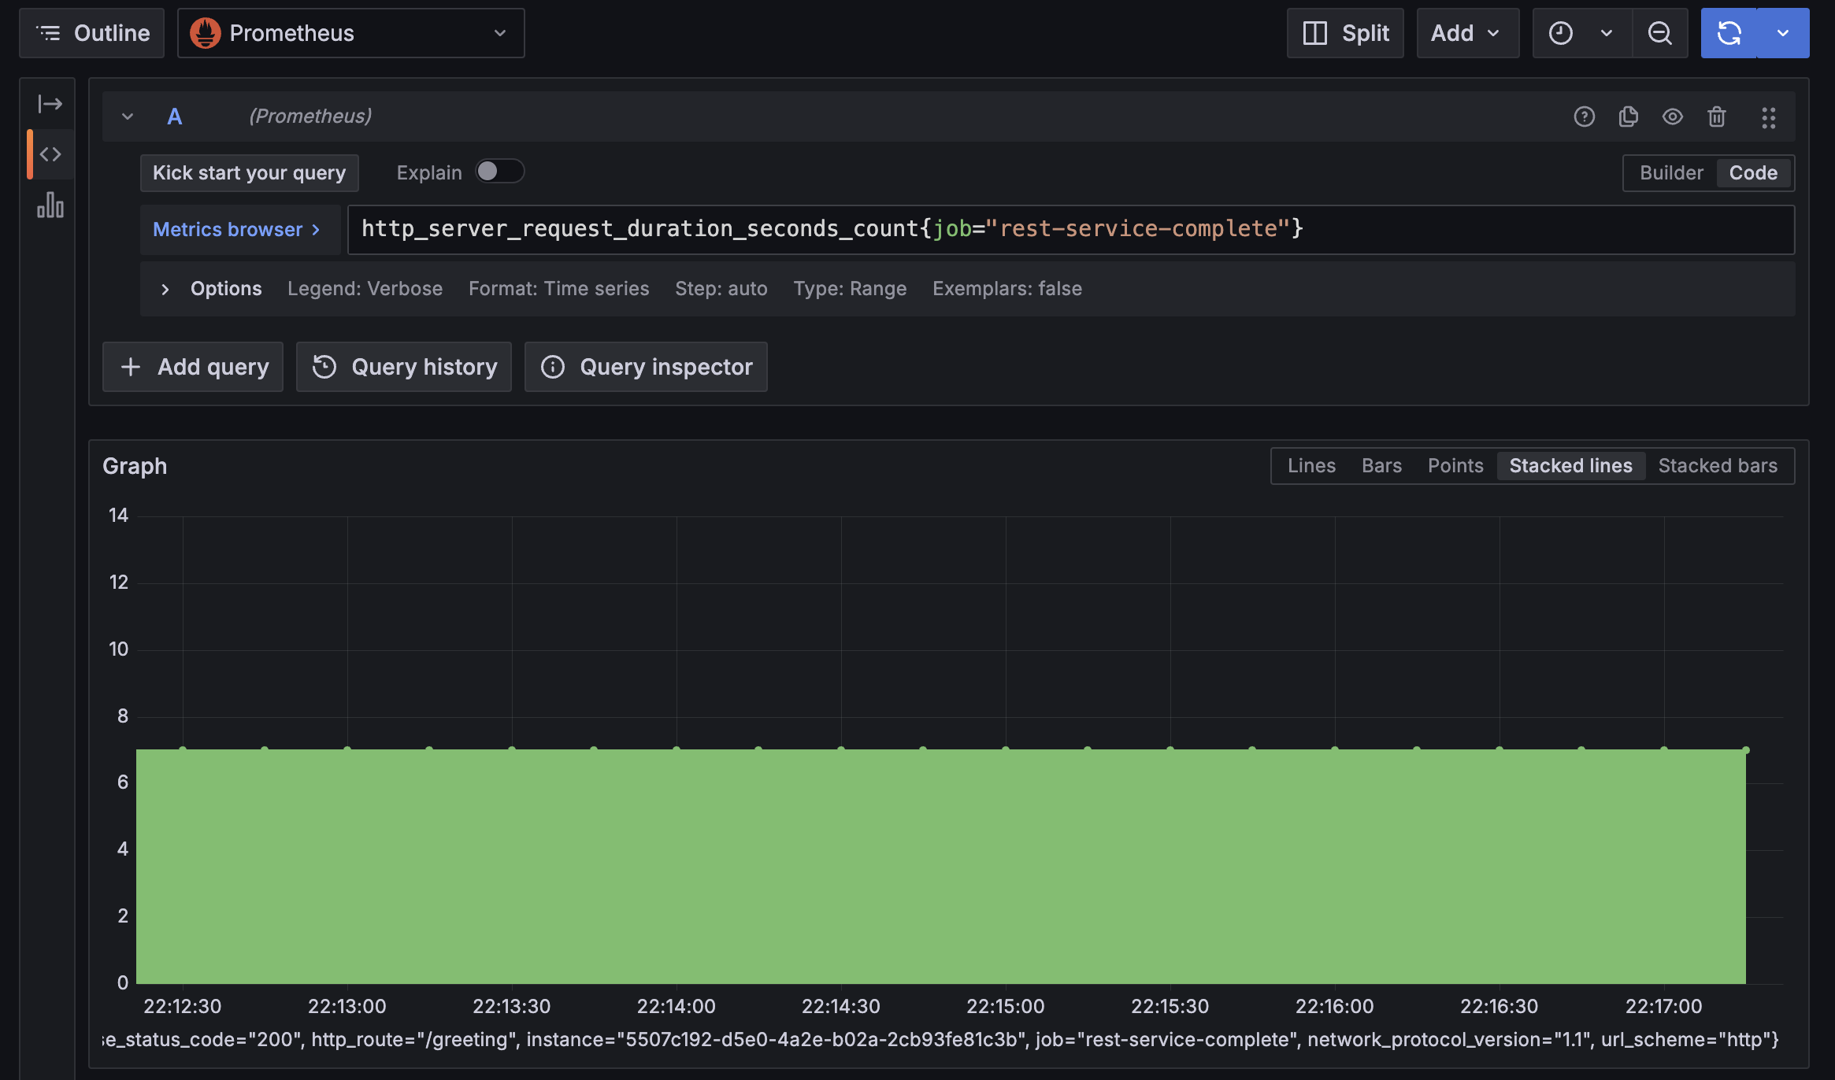Click the Prometheus flame logo icon

[x=206, y=33]
